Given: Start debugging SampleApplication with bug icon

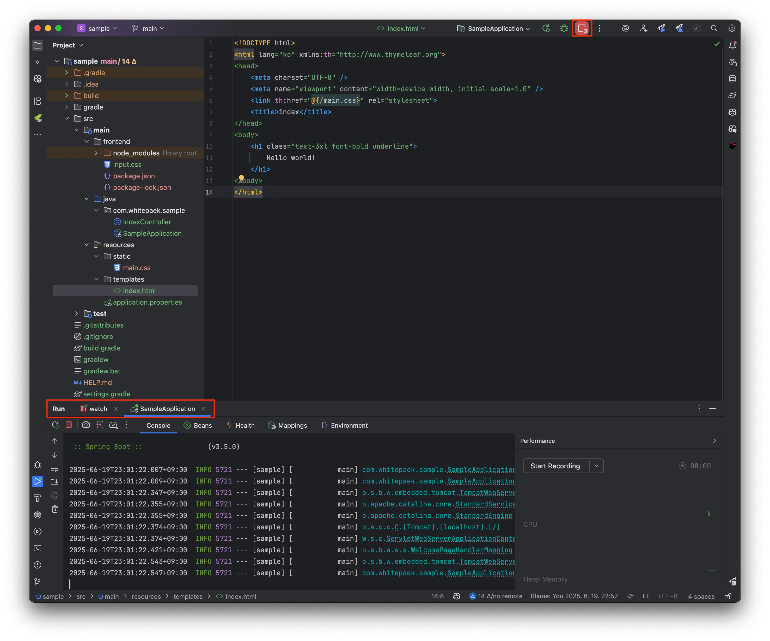Looking at the screenshot, I should [x=564, y=28].
